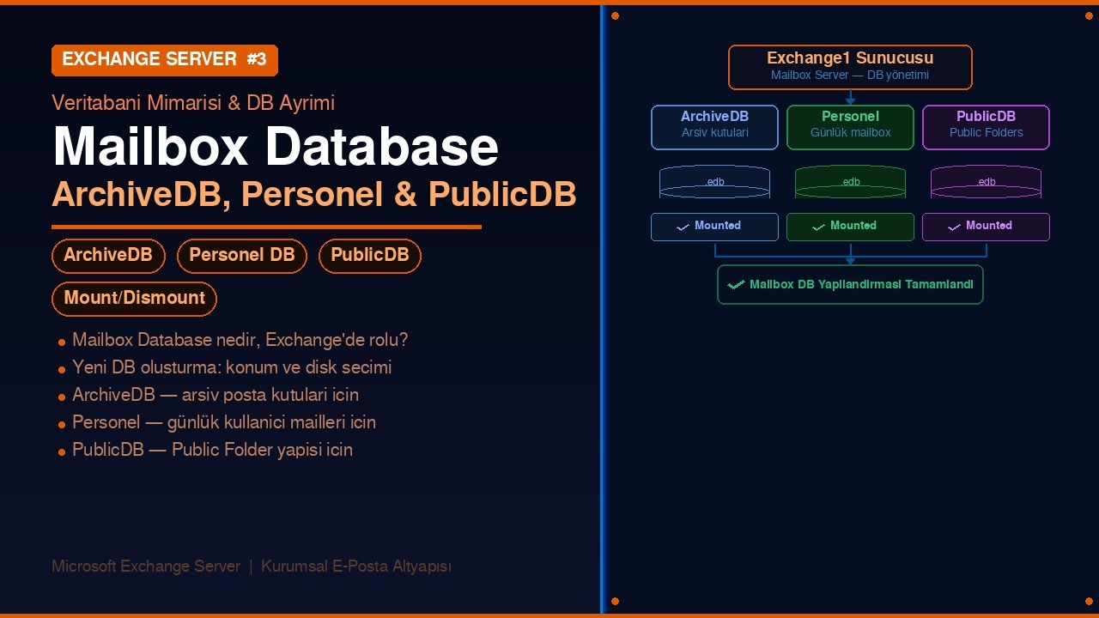Viewport: 1099px width, 618px height.
Task: Click the green .edb cylinder under Personel
Action: pyautogui.click(x=850, y=182)
